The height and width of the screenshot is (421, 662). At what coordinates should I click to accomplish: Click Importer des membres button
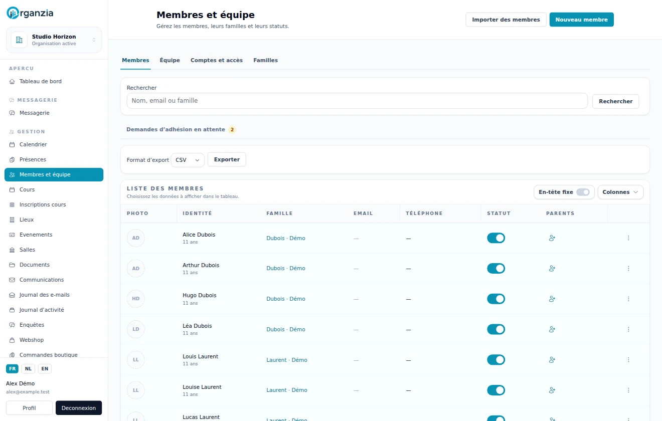[506, 20]
